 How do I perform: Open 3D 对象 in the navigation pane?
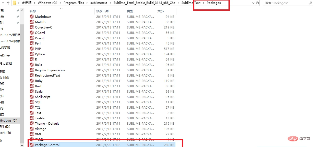(x=5, y=78)
